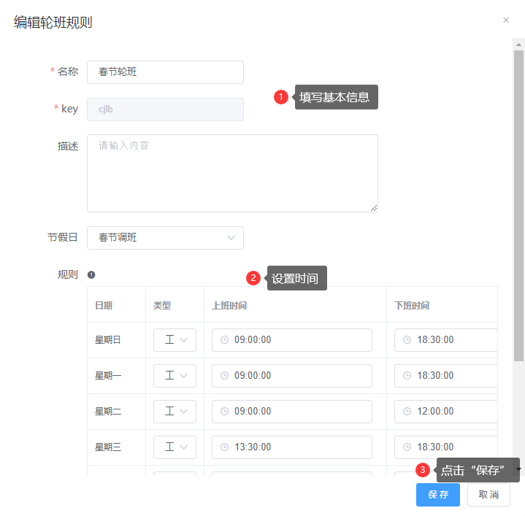Click the 规则 field label
The image size is (525, 516).
click(x=68, y=274)
